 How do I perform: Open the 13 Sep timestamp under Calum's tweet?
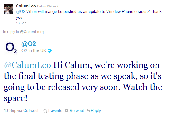click(21, 23)
